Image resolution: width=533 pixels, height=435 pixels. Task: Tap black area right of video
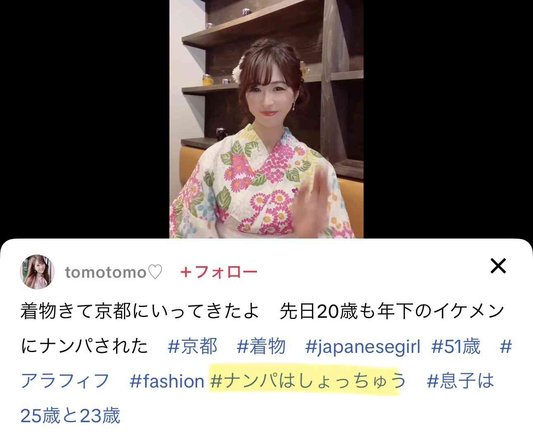pyautogui.click(x=448, y=119)
